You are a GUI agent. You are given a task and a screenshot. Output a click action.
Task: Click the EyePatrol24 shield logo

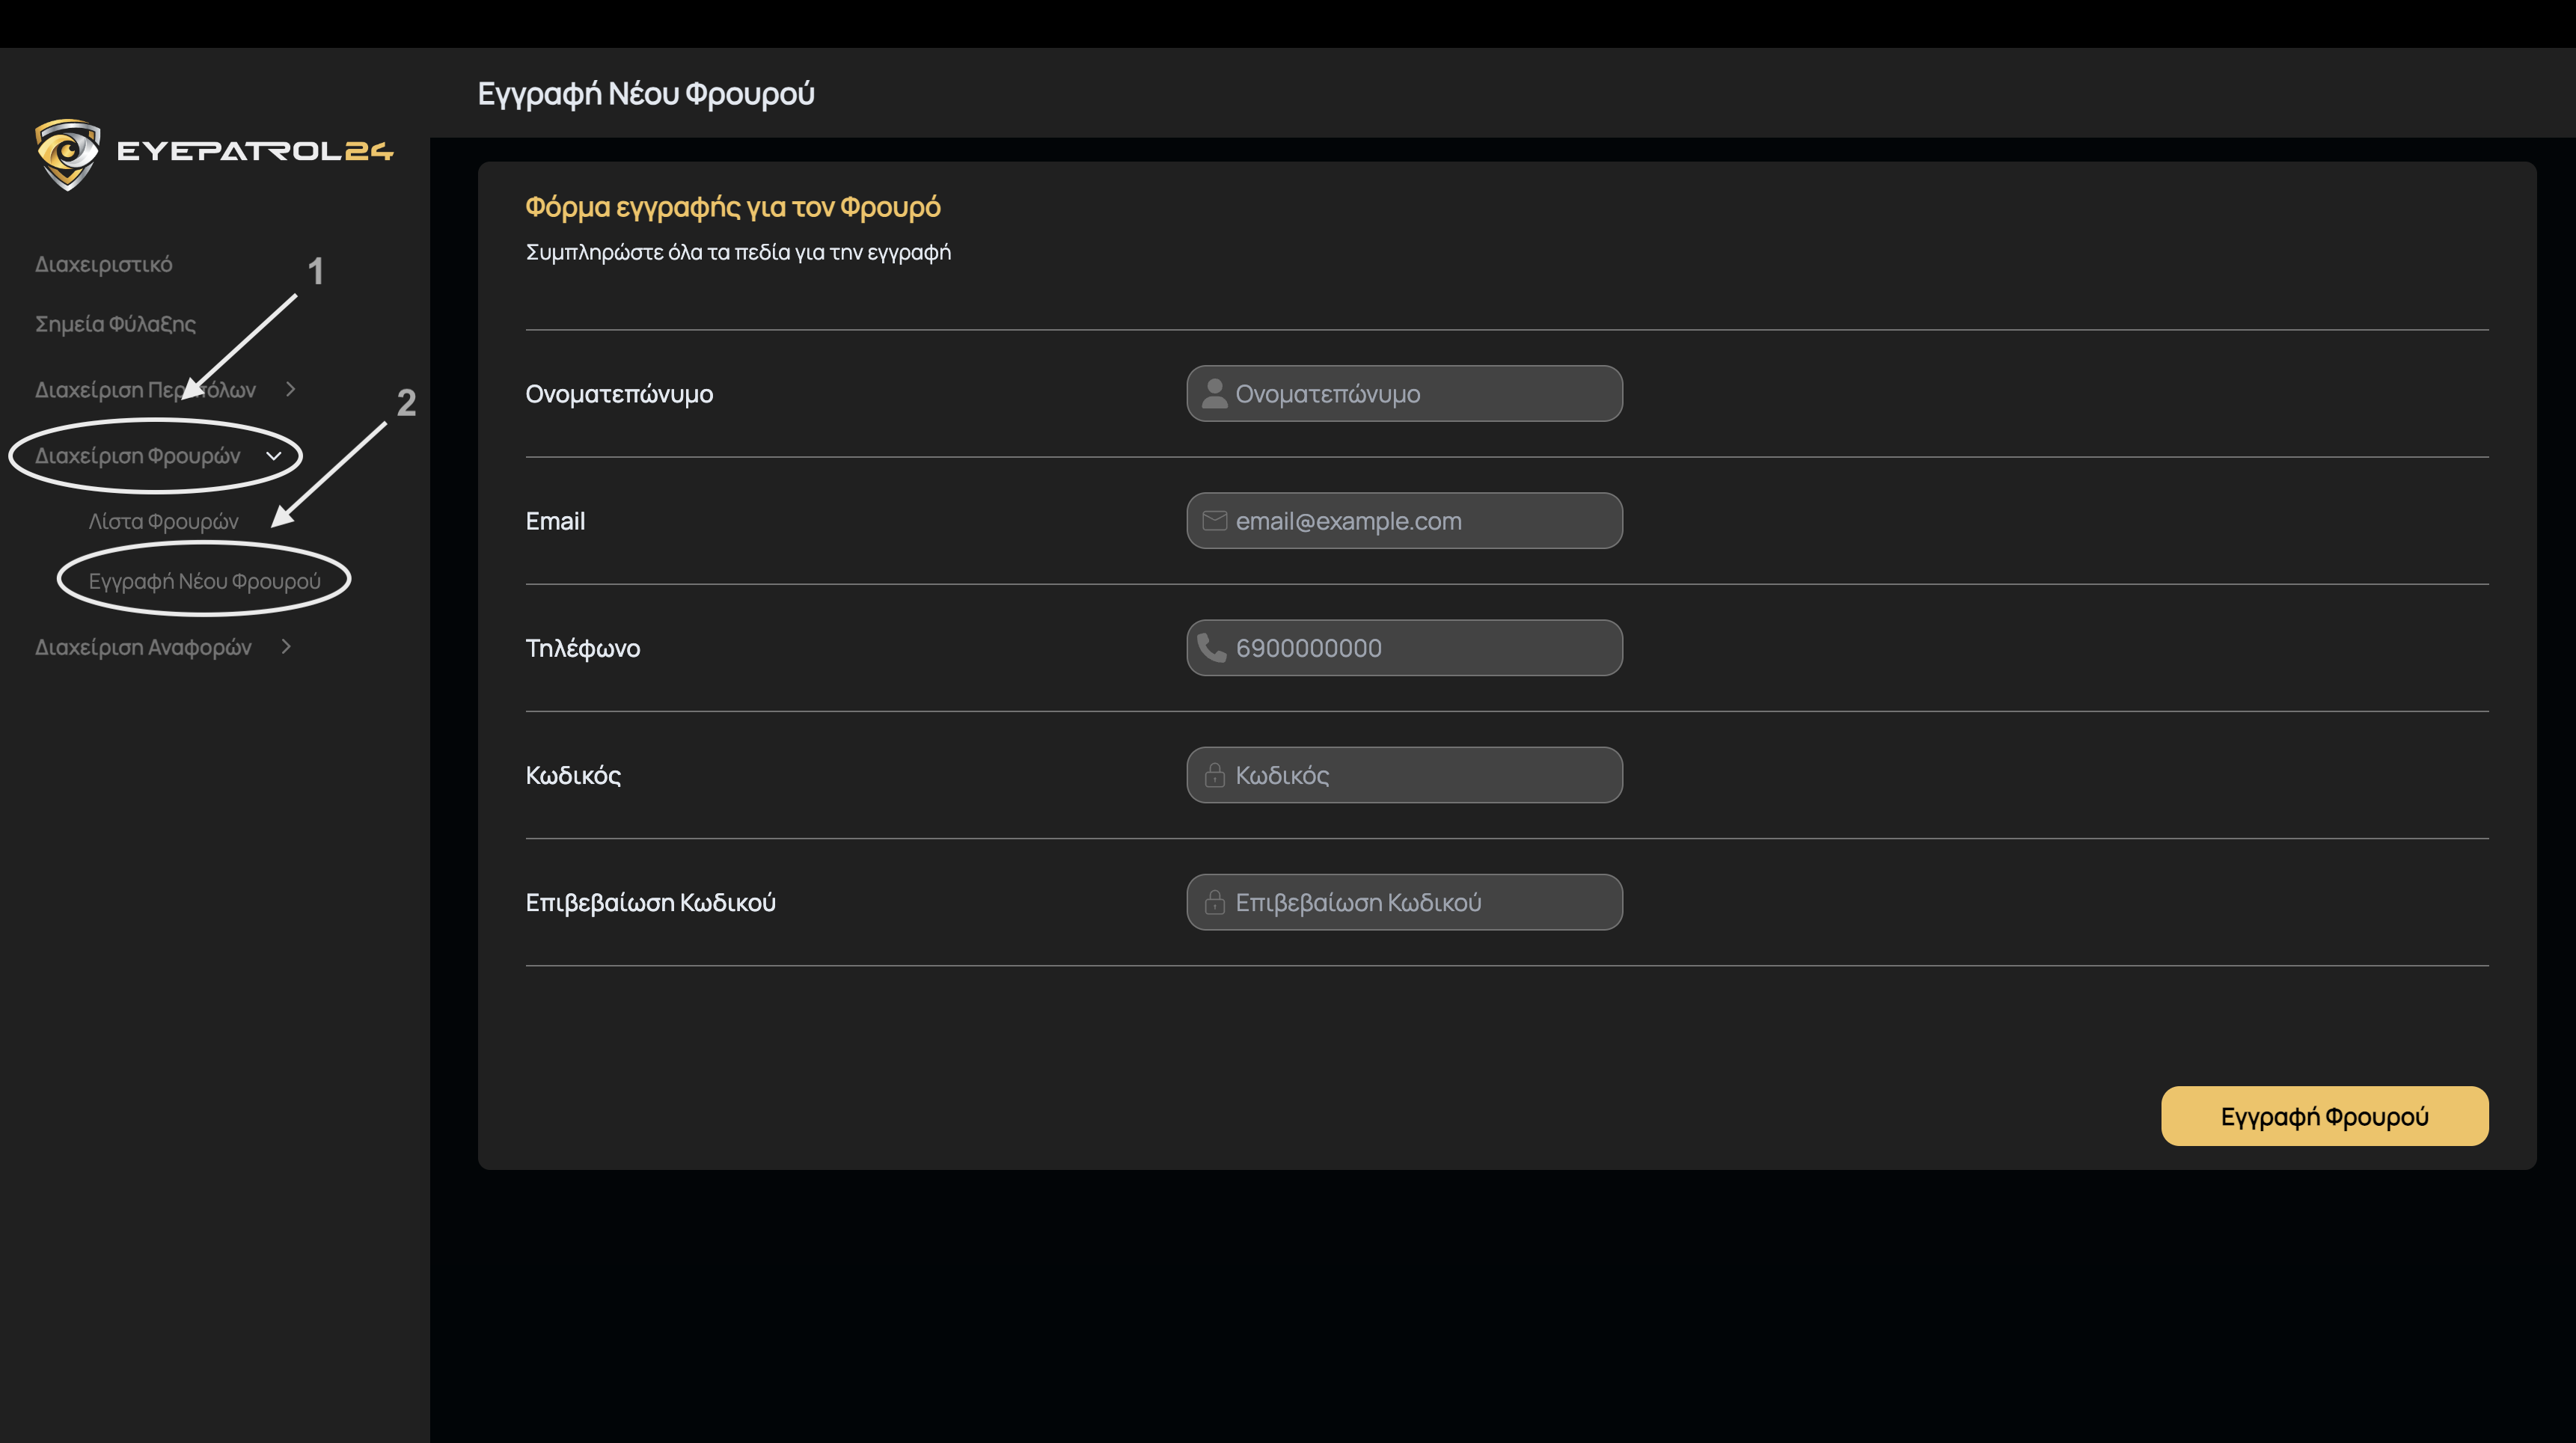tap(67, 153)
